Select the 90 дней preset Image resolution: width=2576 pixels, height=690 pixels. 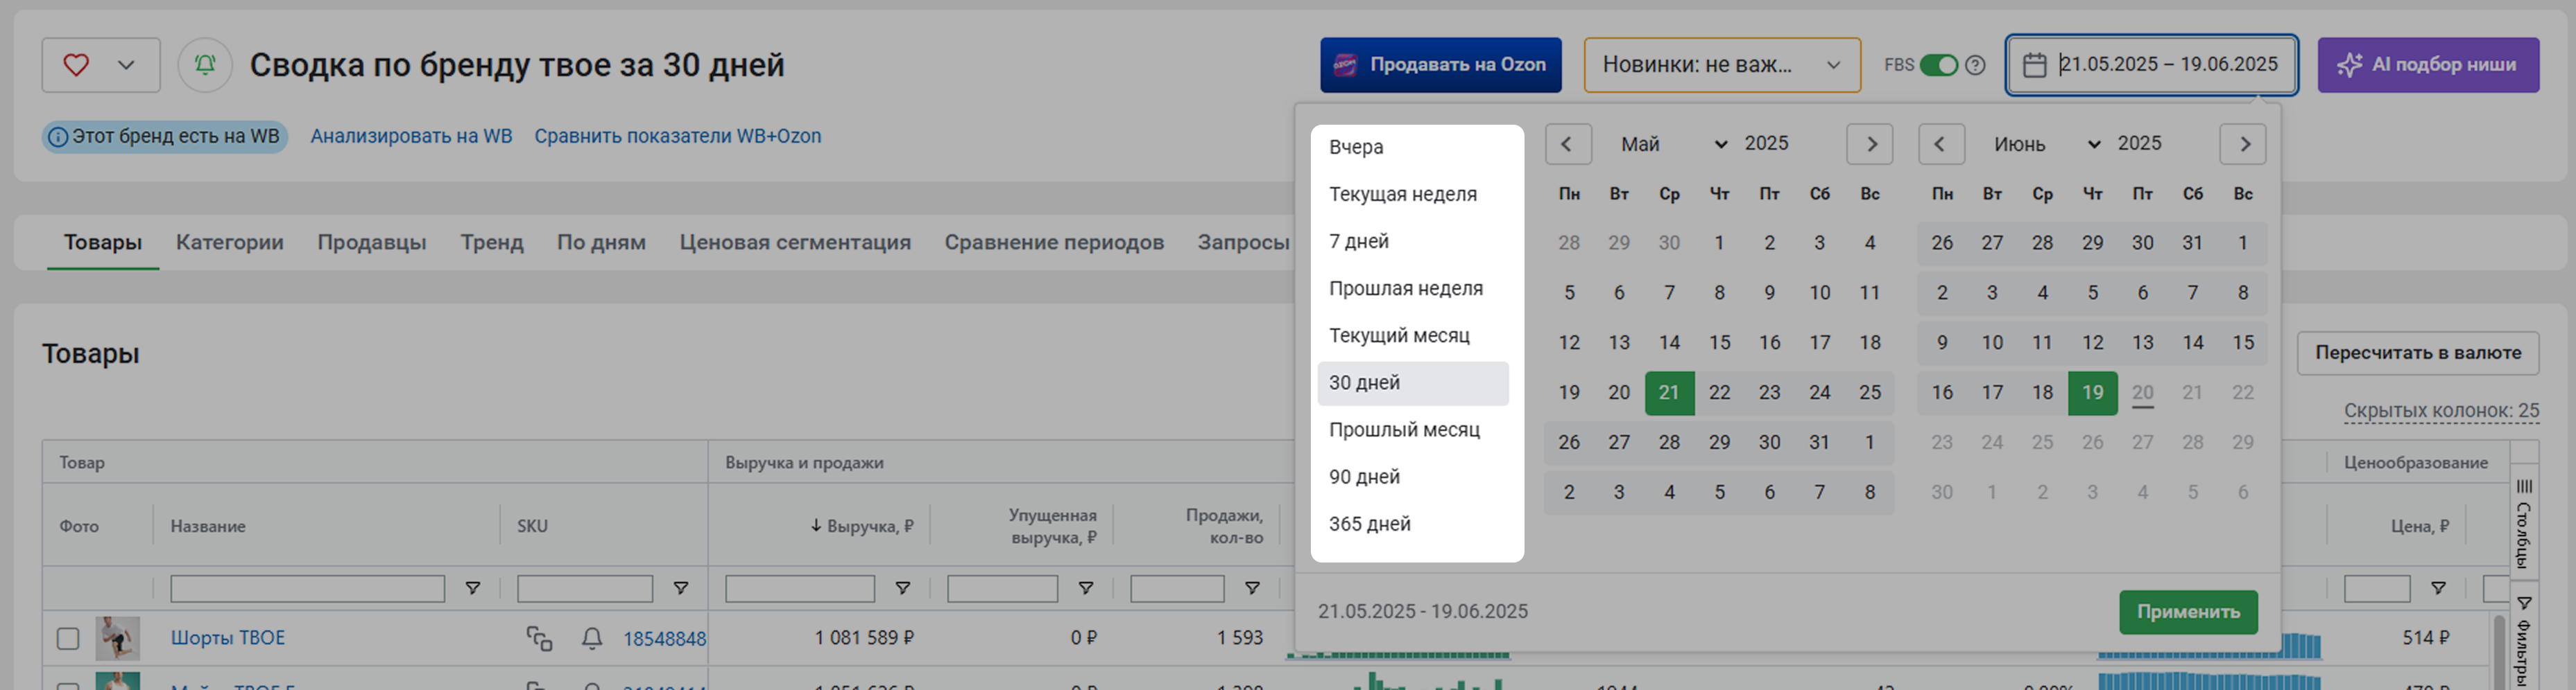click(1413, 477)
